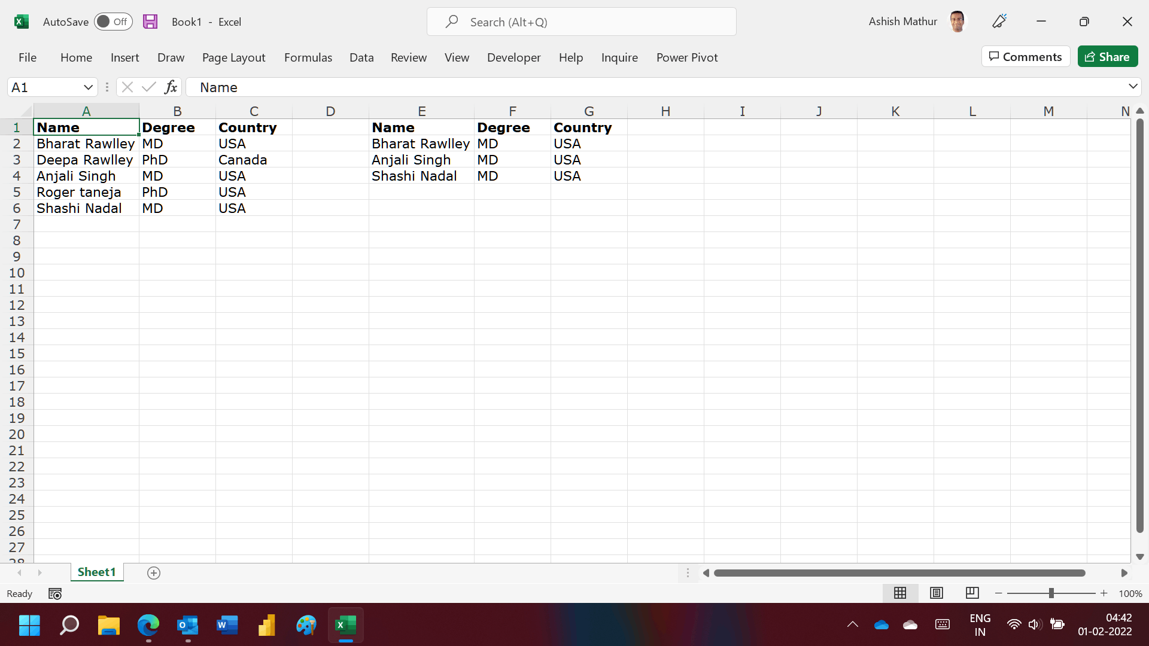Viewport: 1149px width, 646px height.
Task: Expand the formula bar chevron
Action: click(x=1133, y=87)
